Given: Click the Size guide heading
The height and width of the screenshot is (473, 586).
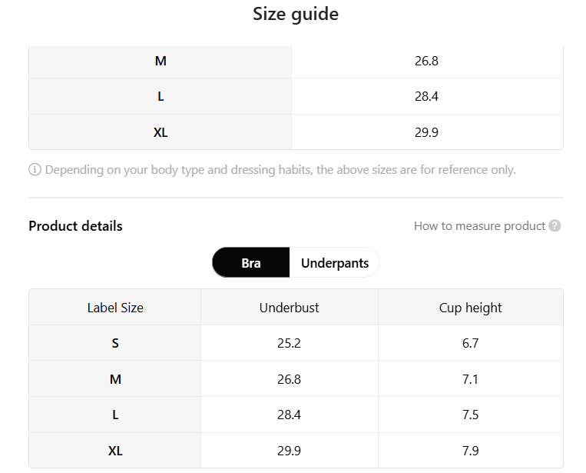Looking at the screenshot, I should point(296,14).
